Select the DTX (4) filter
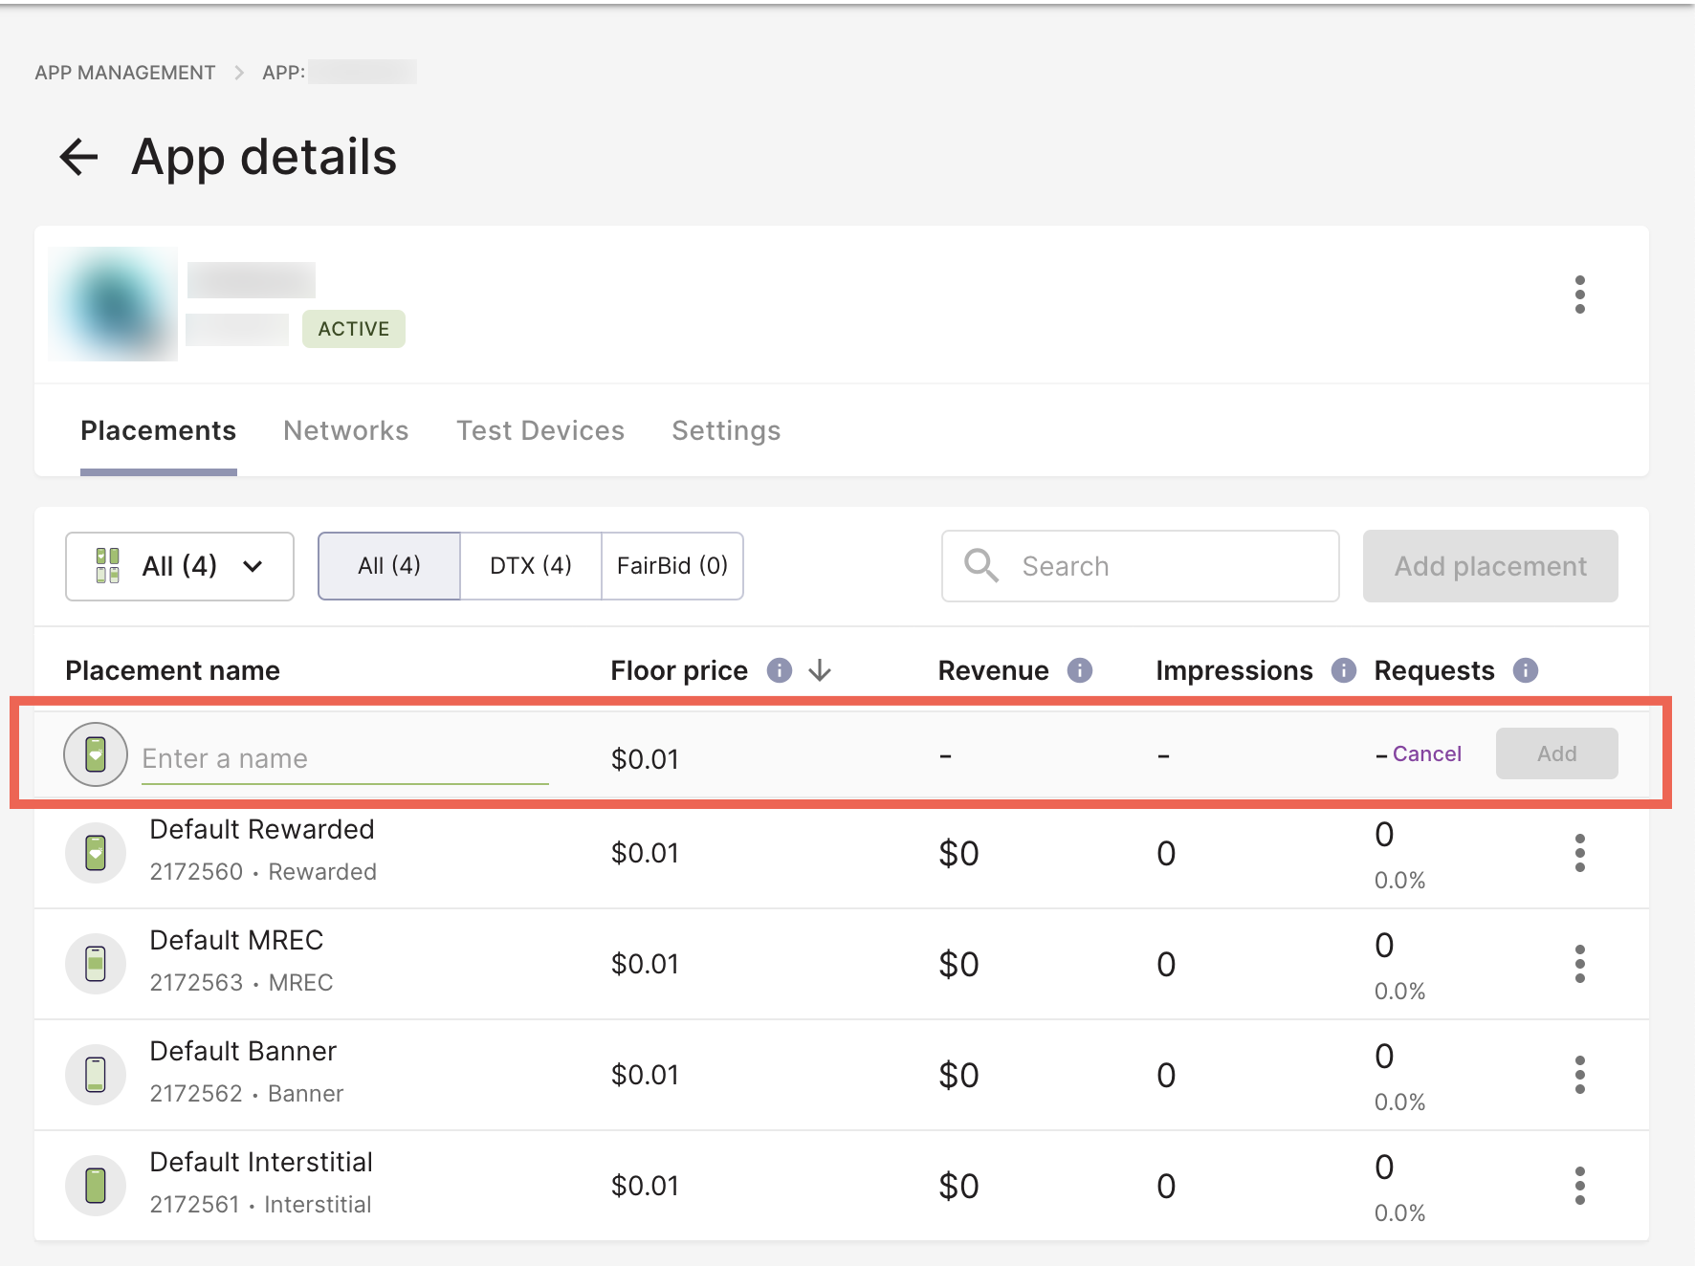 pyautogui.click(x=530, y=566)
